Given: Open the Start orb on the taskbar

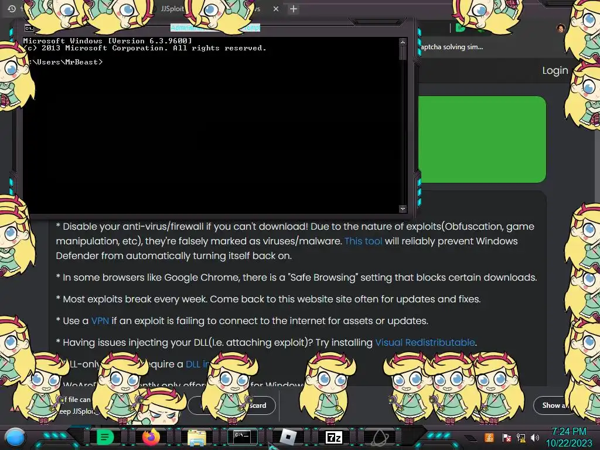Looking at the screenshot, I should [15, 437].
